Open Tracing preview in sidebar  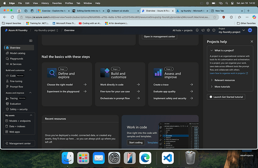pyautogui.click(x=16, y=98)
